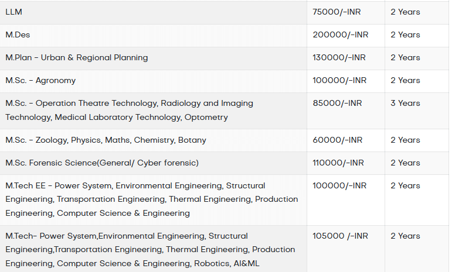Viewport: 462px width, 272px height.
Task: Click M.Plan - Urban & Regional Planning
Action: [77, 57]
